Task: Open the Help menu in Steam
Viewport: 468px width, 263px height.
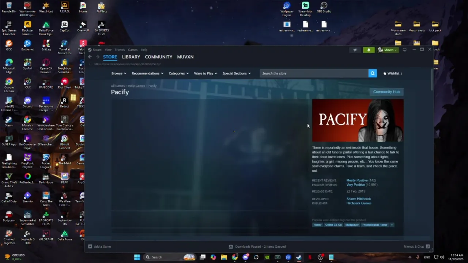Action: [x=144, y=50]
